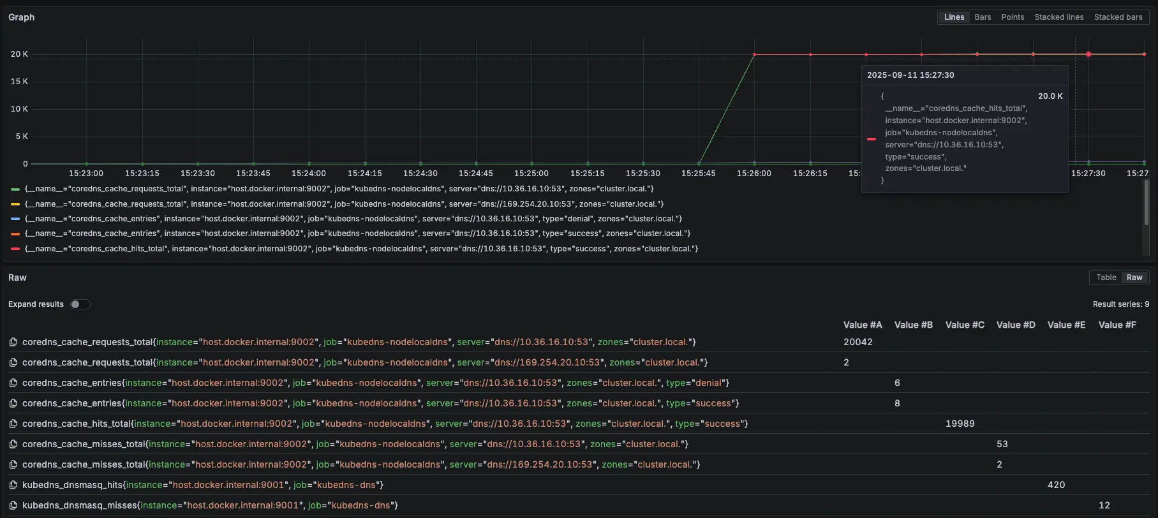1158x518 pixels.
Task: Copy the coredns_cache_entries success series
Action: tap(13, 404)
